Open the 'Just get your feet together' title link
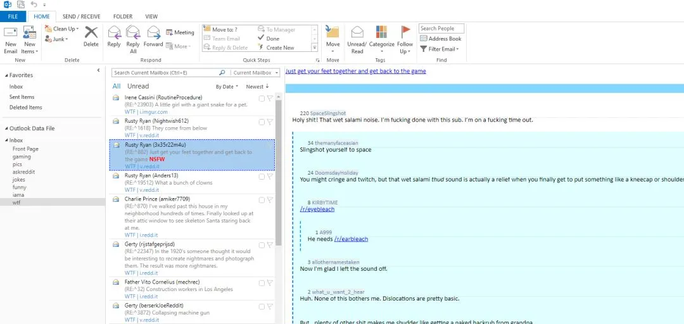Viewport: 684px width, 324px height. click(355, 71)
